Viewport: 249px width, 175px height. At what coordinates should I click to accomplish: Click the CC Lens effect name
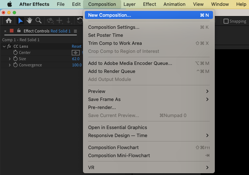click(x=21, y=46)
